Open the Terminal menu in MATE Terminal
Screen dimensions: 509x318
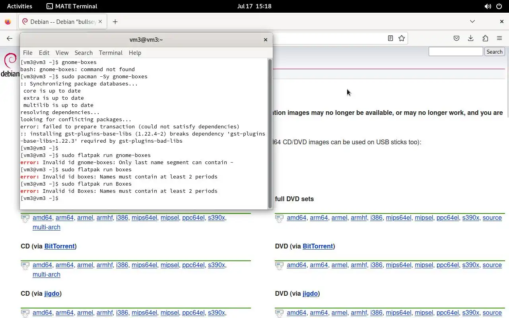(x=111, y=52)
